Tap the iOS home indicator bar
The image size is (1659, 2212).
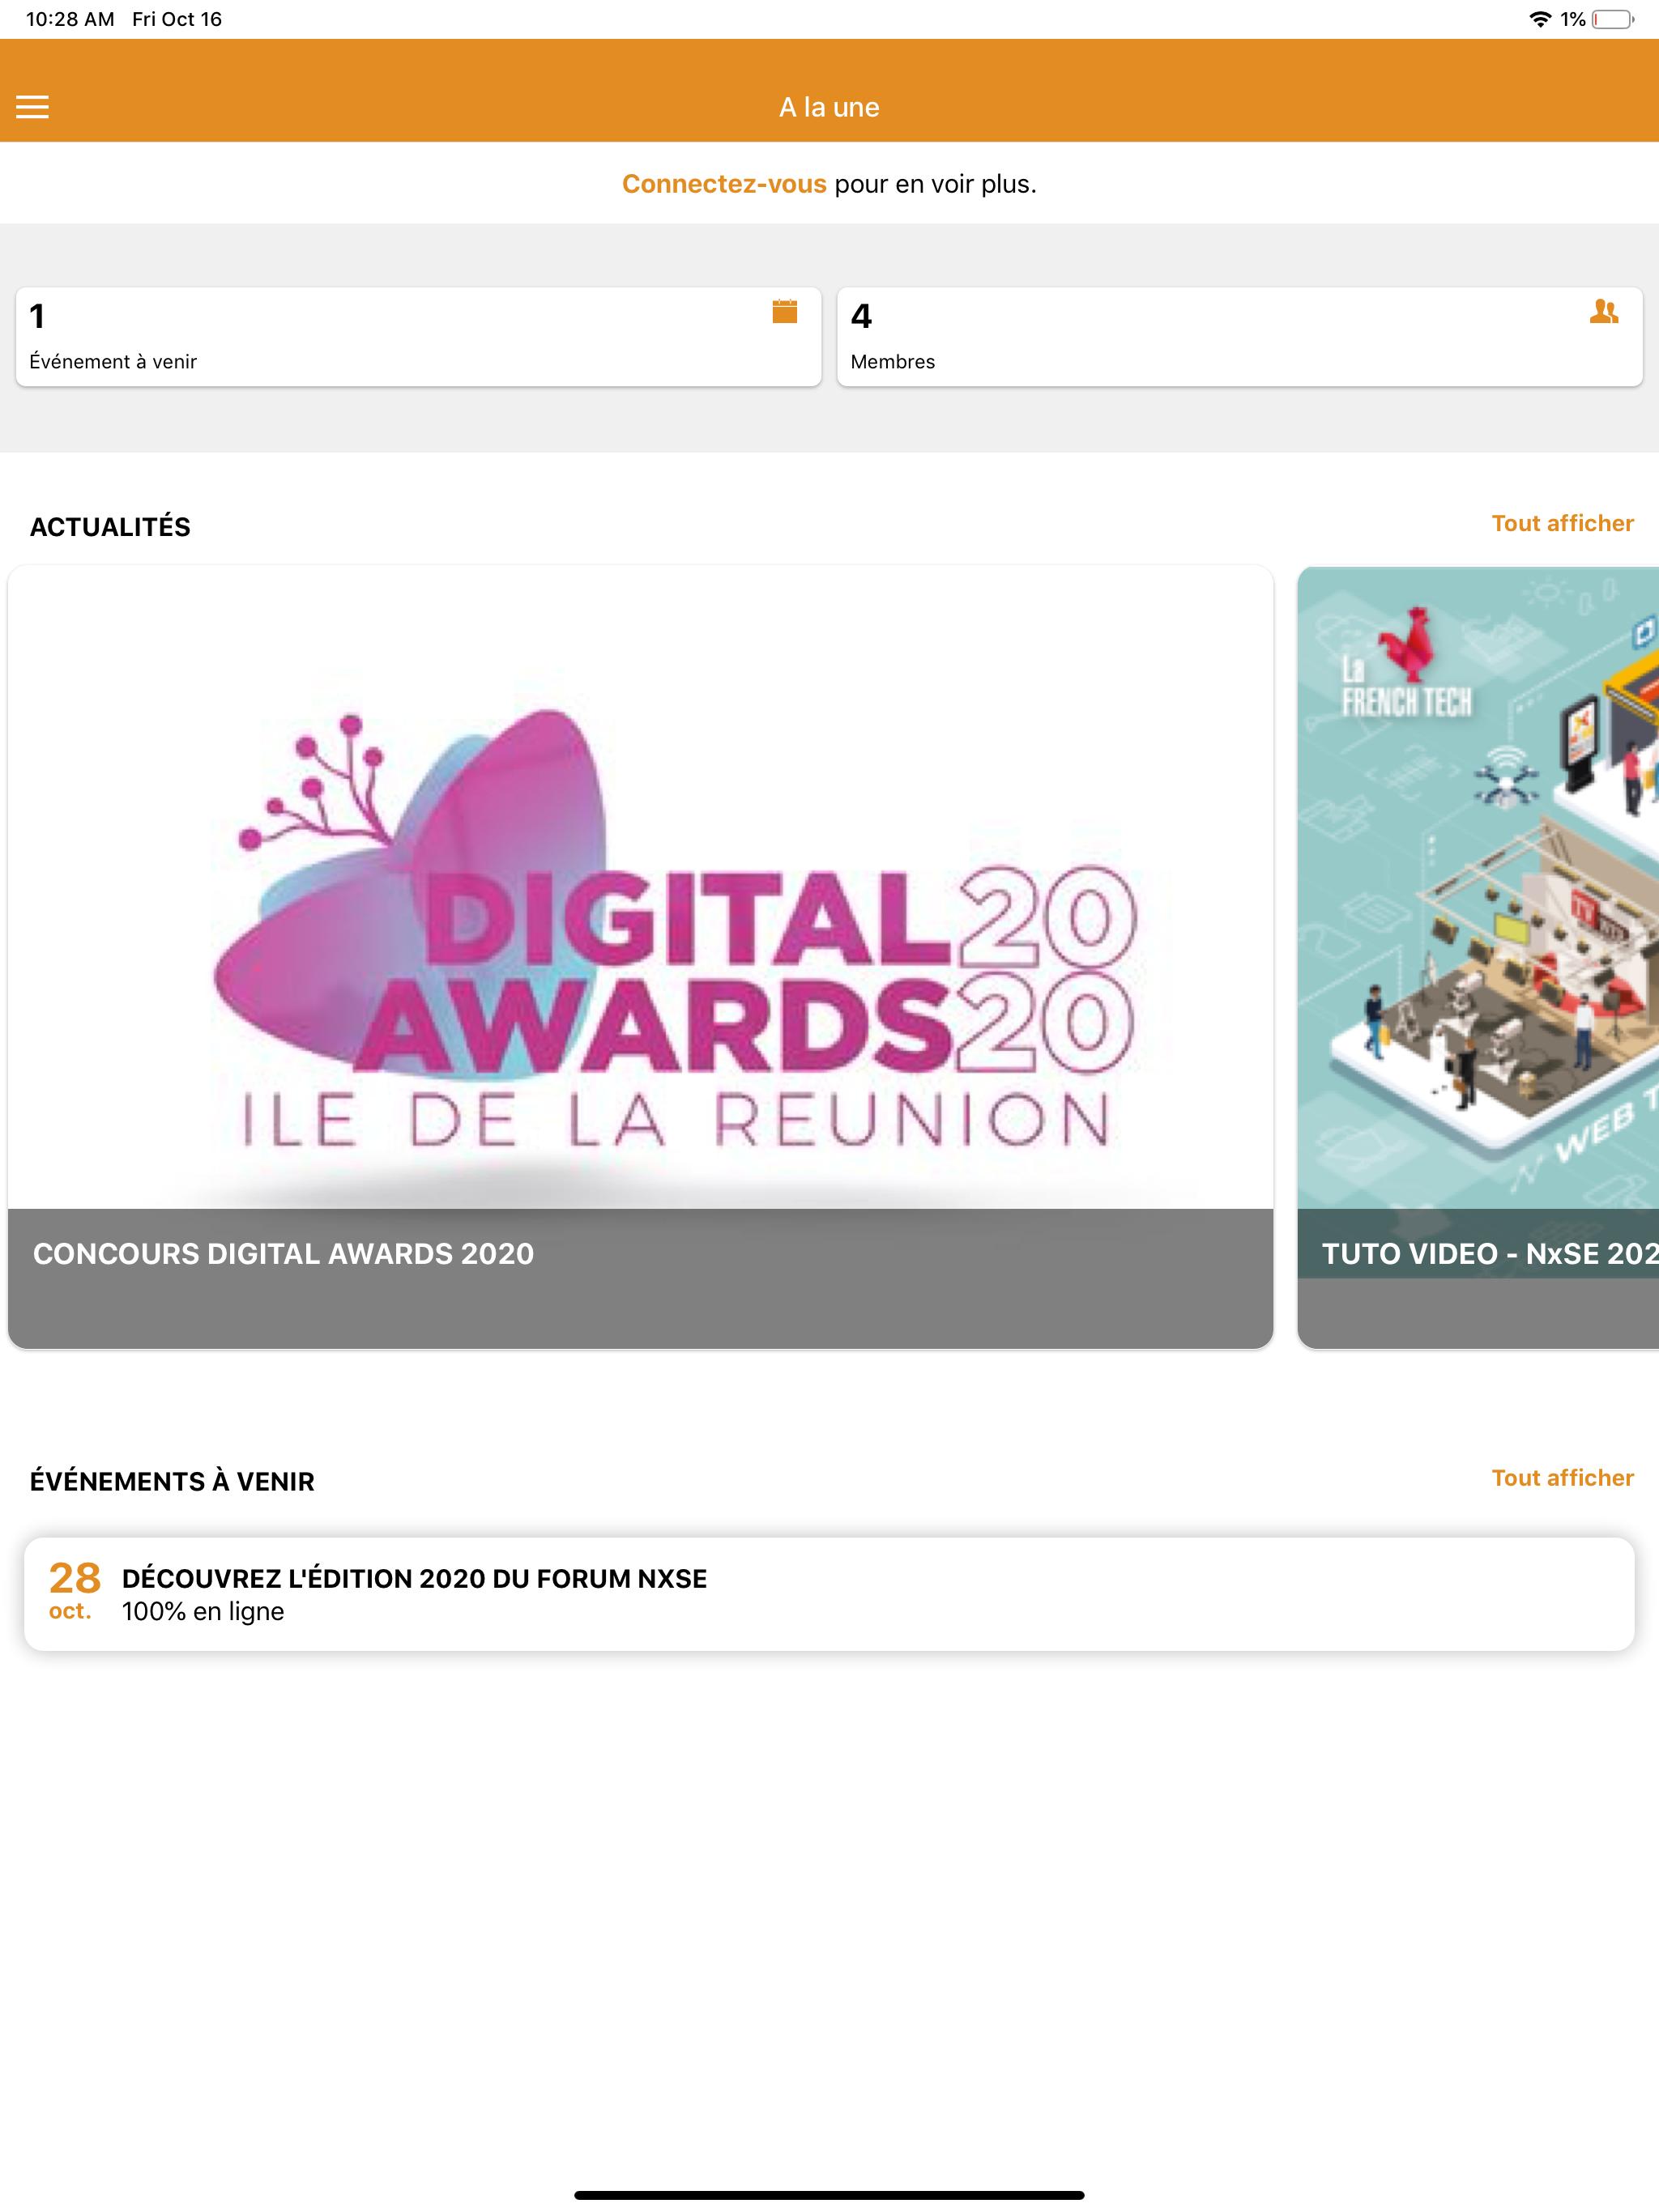tap(829, 2195)
